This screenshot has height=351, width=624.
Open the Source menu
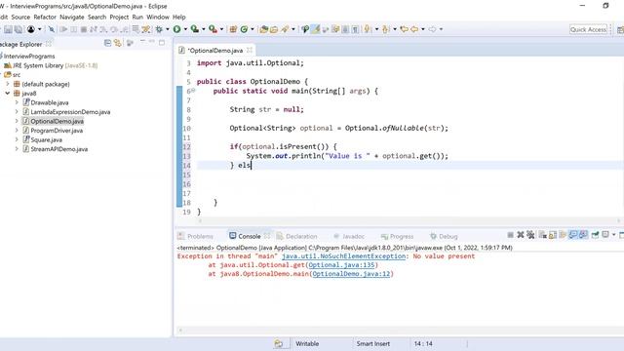coord(20,18)
